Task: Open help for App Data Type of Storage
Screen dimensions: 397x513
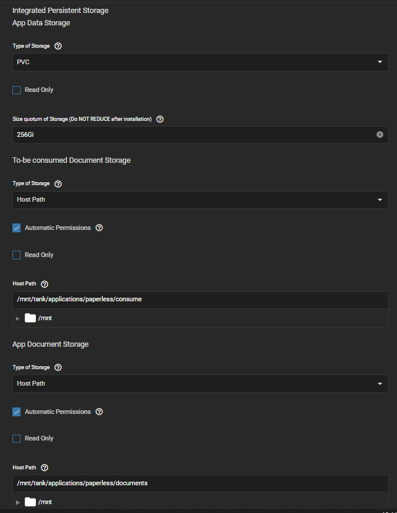Action: pos(58,46)
